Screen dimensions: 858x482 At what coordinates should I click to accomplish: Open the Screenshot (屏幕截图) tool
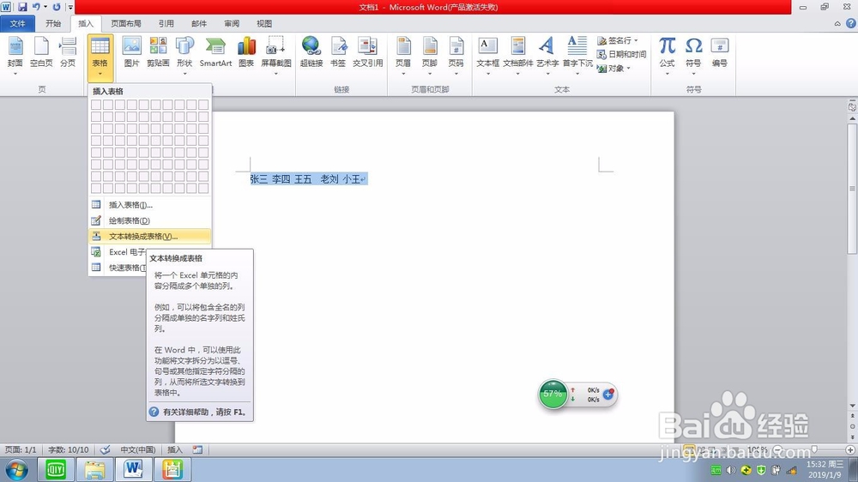click(x=275, y=55)
